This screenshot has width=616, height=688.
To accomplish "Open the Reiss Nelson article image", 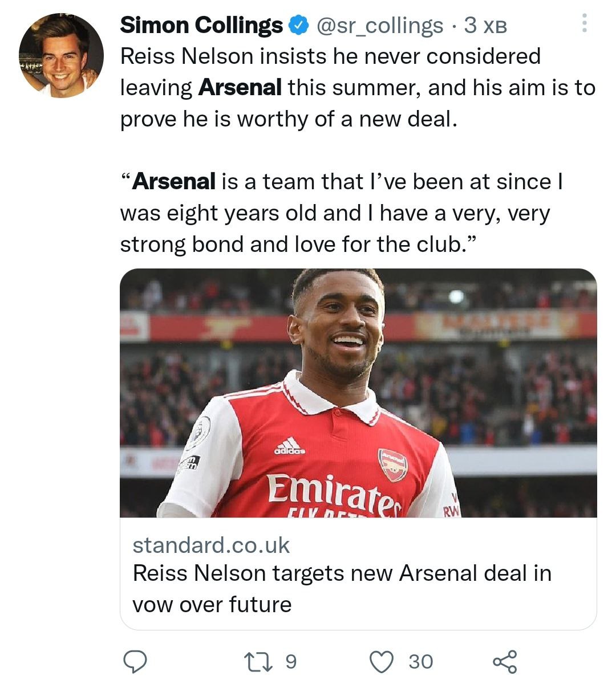I will coord(358,393).
